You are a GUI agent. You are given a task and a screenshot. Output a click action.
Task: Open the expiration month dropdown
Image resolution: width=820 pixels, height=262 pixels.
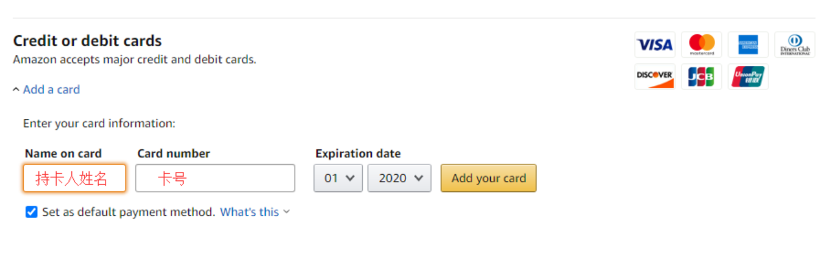pos(338,178)
